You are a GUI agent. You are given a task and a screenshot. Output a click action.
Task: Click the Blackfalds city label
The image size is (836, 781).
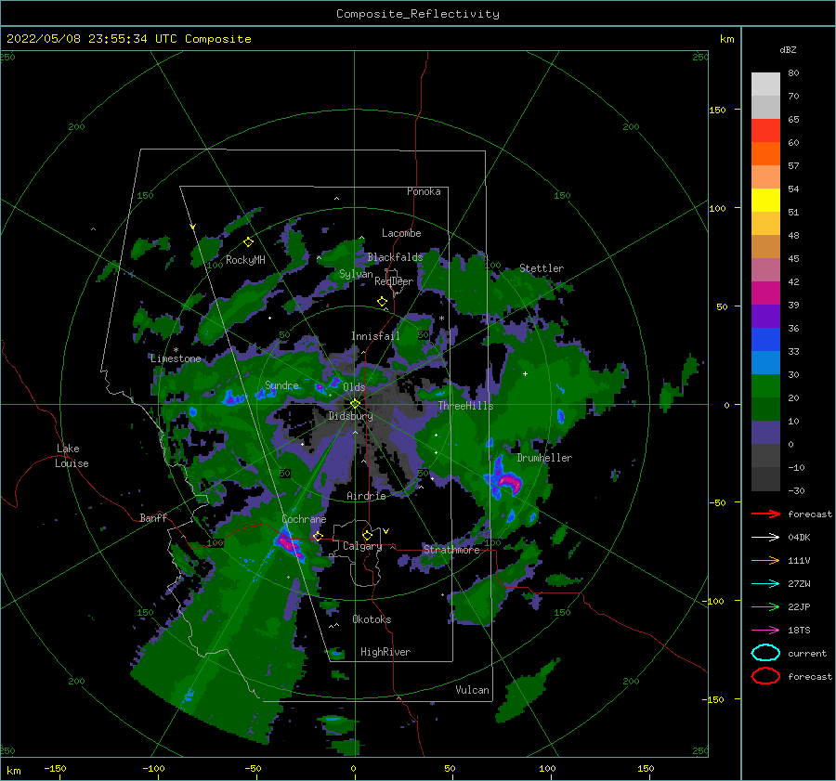(x=395, y=257)
